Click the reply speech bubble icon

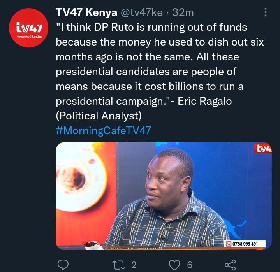[x=63, y=265]
